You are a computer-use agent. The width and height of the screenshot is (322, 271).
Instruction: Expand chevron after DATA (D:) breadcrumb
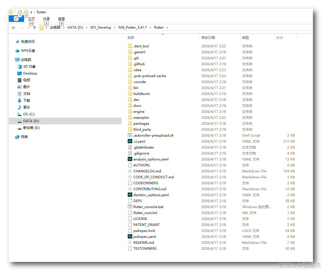87,27
